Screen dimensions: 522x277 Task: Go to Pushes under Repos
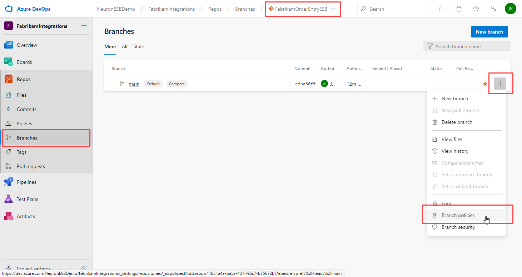click(x=46, y=124)
